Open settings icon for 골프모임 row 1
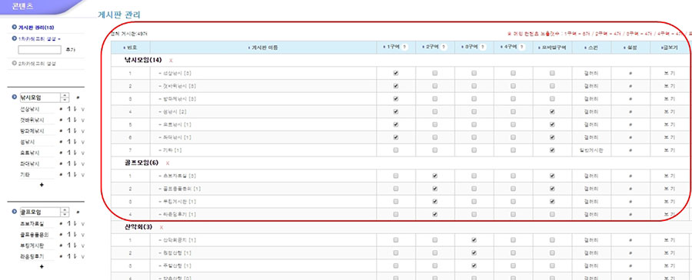This screenshot has width=692, height=280. (630, 176)
